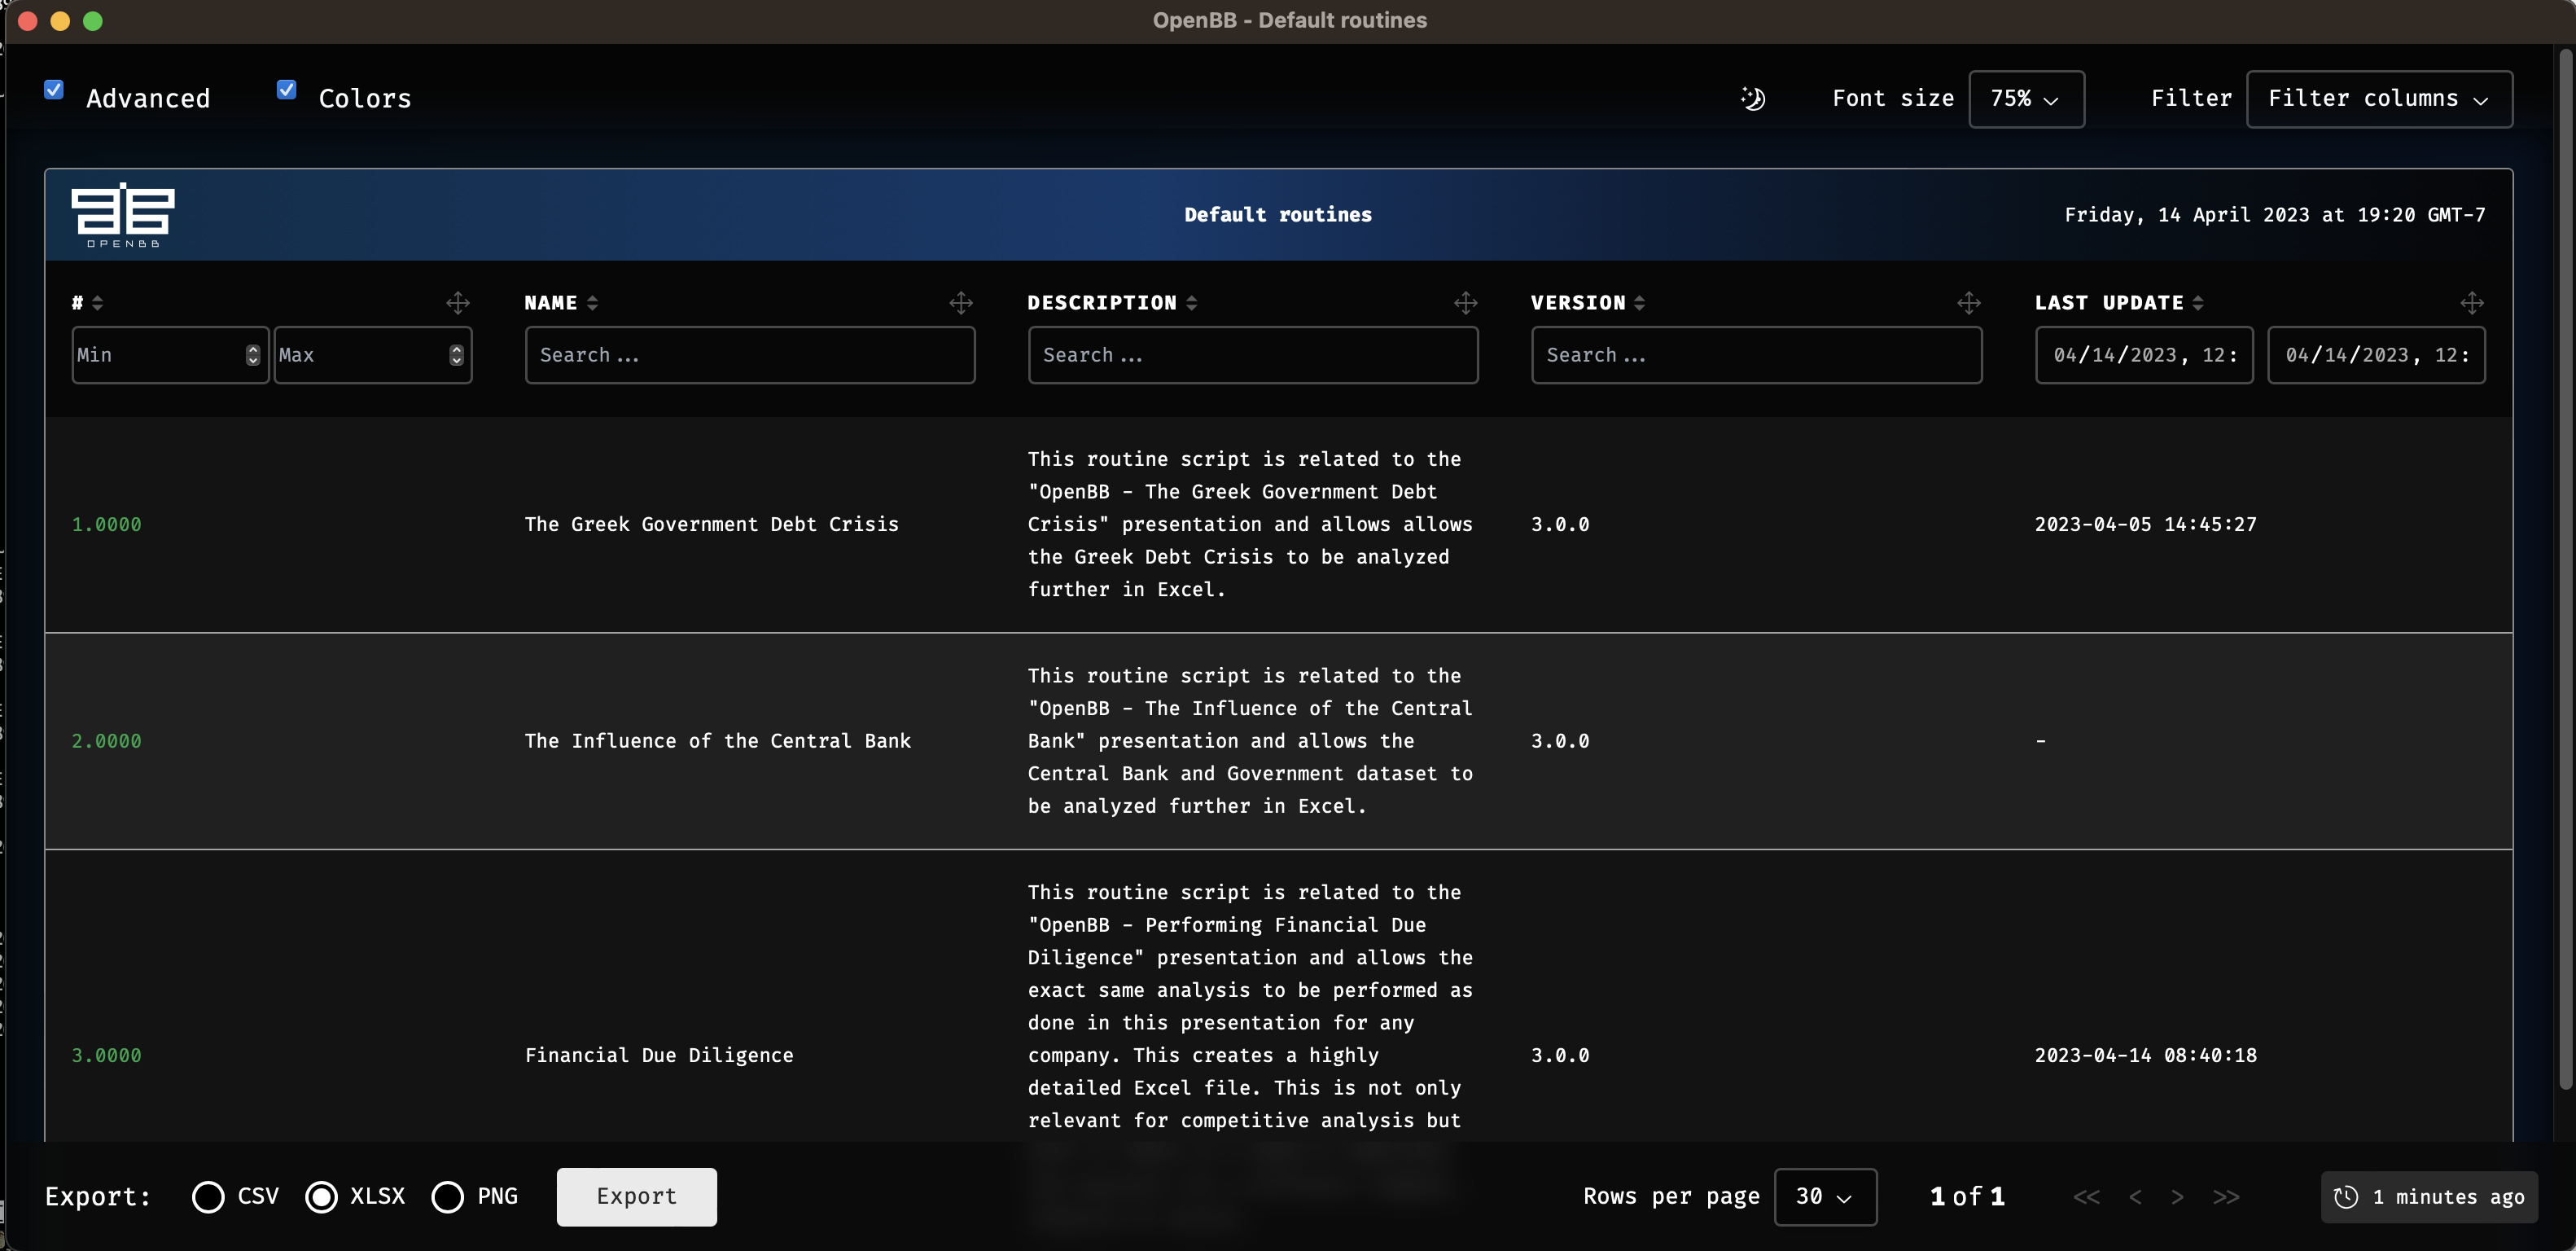Sort by LAST UPDATE column arrows
Image resolution: width=2576 pixels, height=1251 pixels.
pyautogui.click(x=2197, y=303)
